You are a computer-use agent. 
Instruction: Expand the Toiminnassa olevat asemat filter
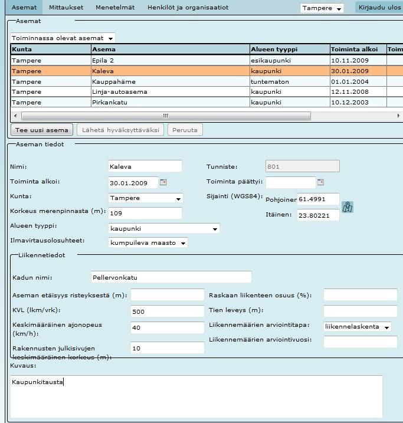tap(63, 38)
